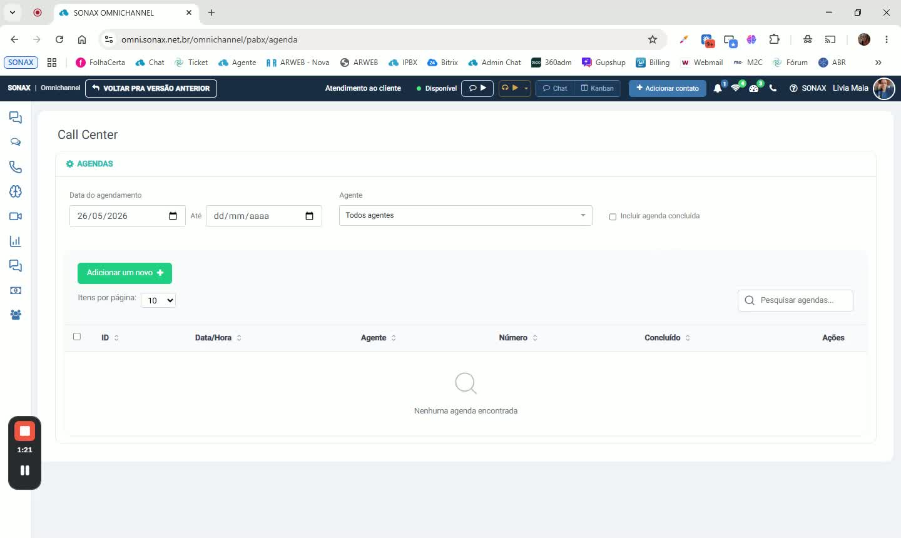Click the end date dd/mm/aaaa field

point(263,216)
